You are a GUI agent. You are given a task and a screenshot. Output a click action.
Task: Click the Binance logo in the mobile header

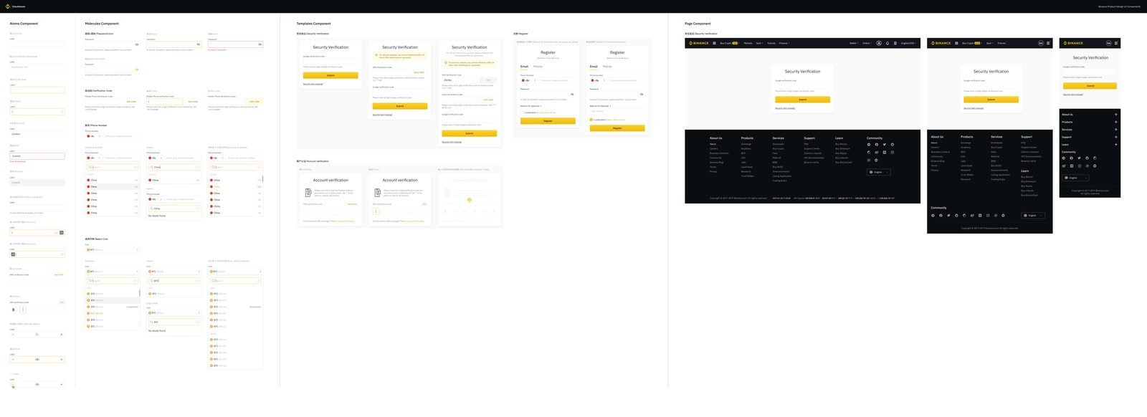point(1073,43)
